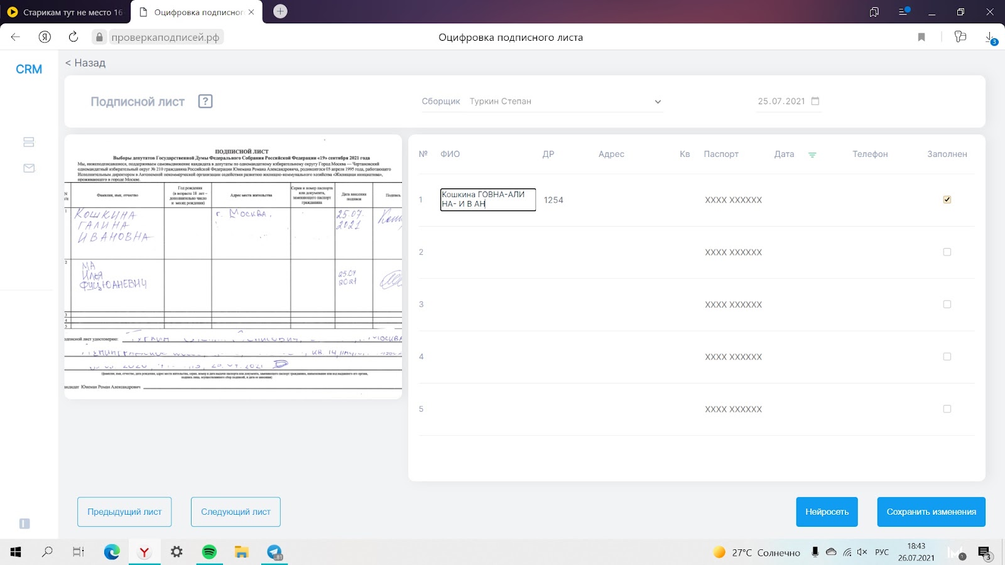
Task: Tick Заполнен checkbox in row 5
Action: tap(947, 409)
